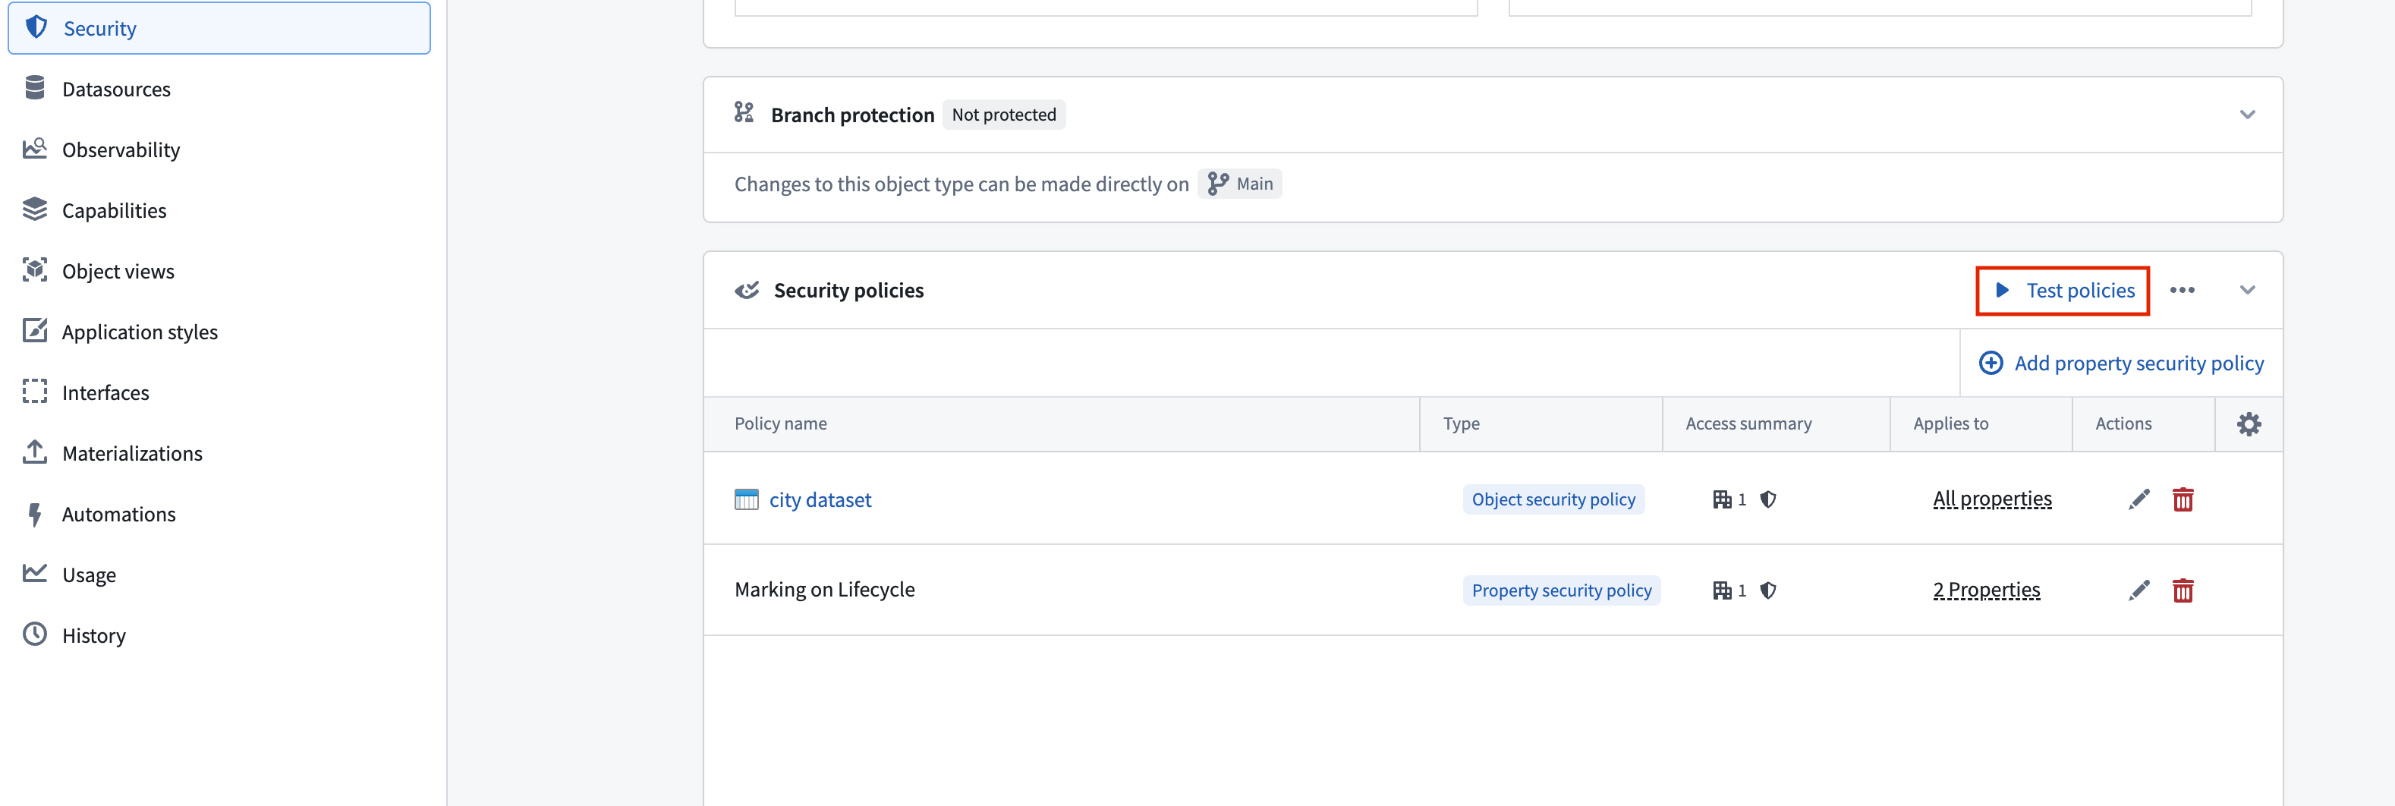This screenshot has width=2395, height=806.
Task: Collapse the Branch protection section
Action: point(2247,115)
